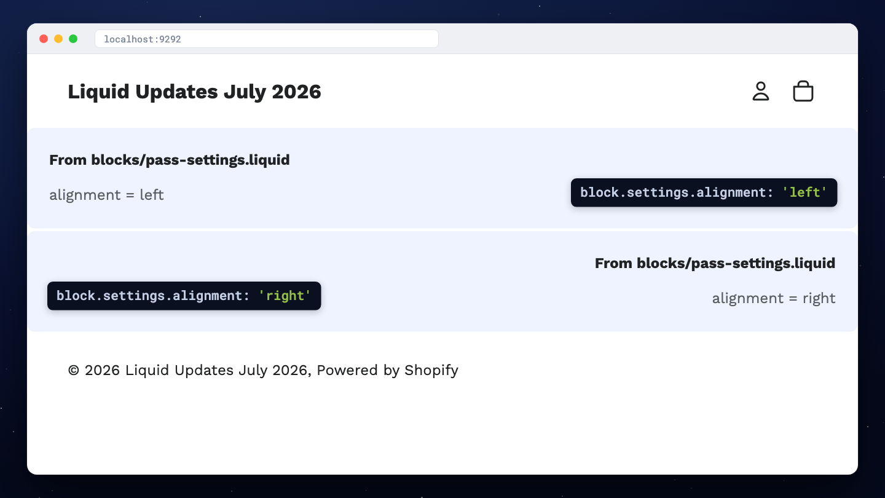Screen dimensions: 885x498
Task: Follow the Powered by Shopify footer link
Action: tap(388, 370)
